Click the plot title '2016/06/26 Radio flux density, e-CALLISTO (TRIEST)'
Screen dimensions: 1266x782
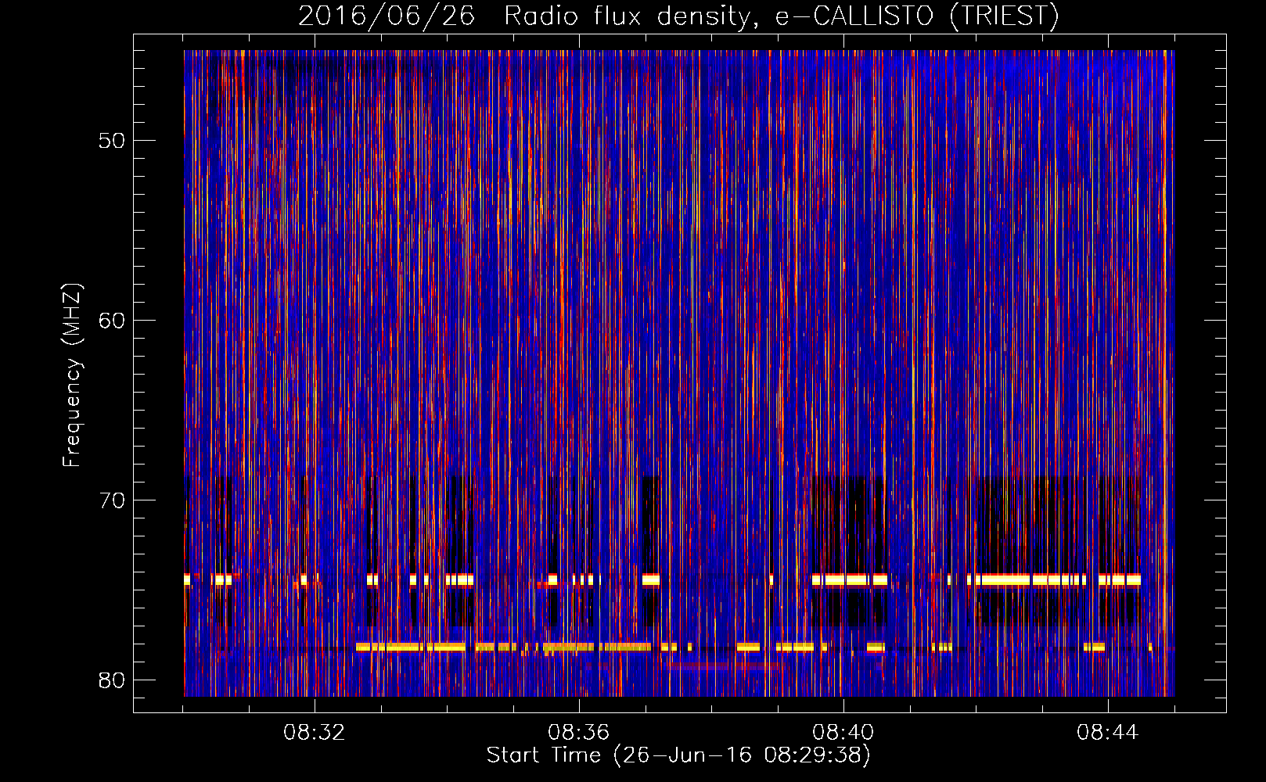click(678, 16)
